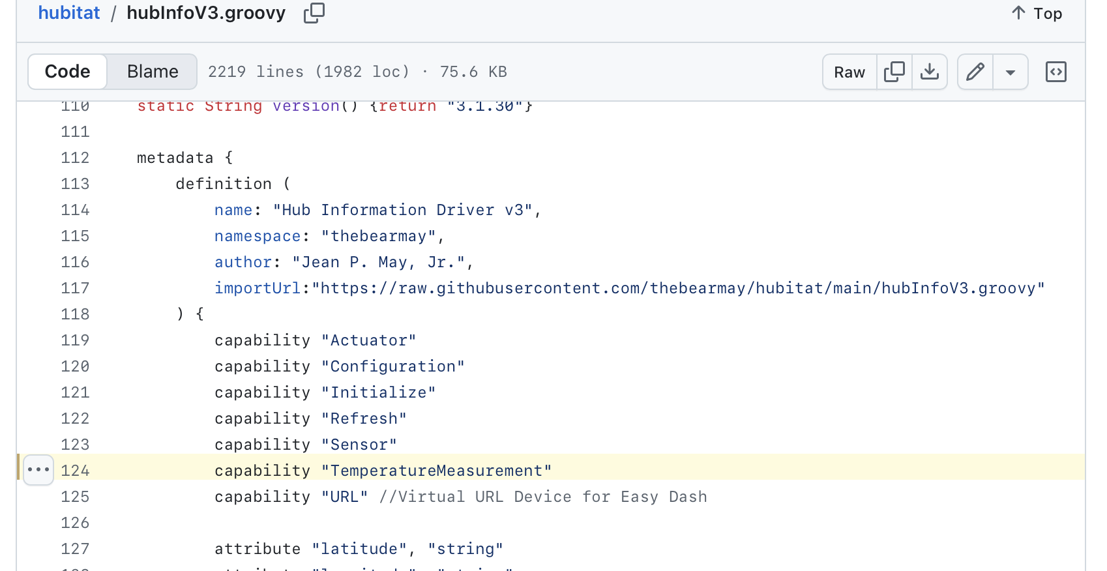The image size is (1107, 571).
Task: Copy raw file contents icon
Action: (x=894, y=72)
